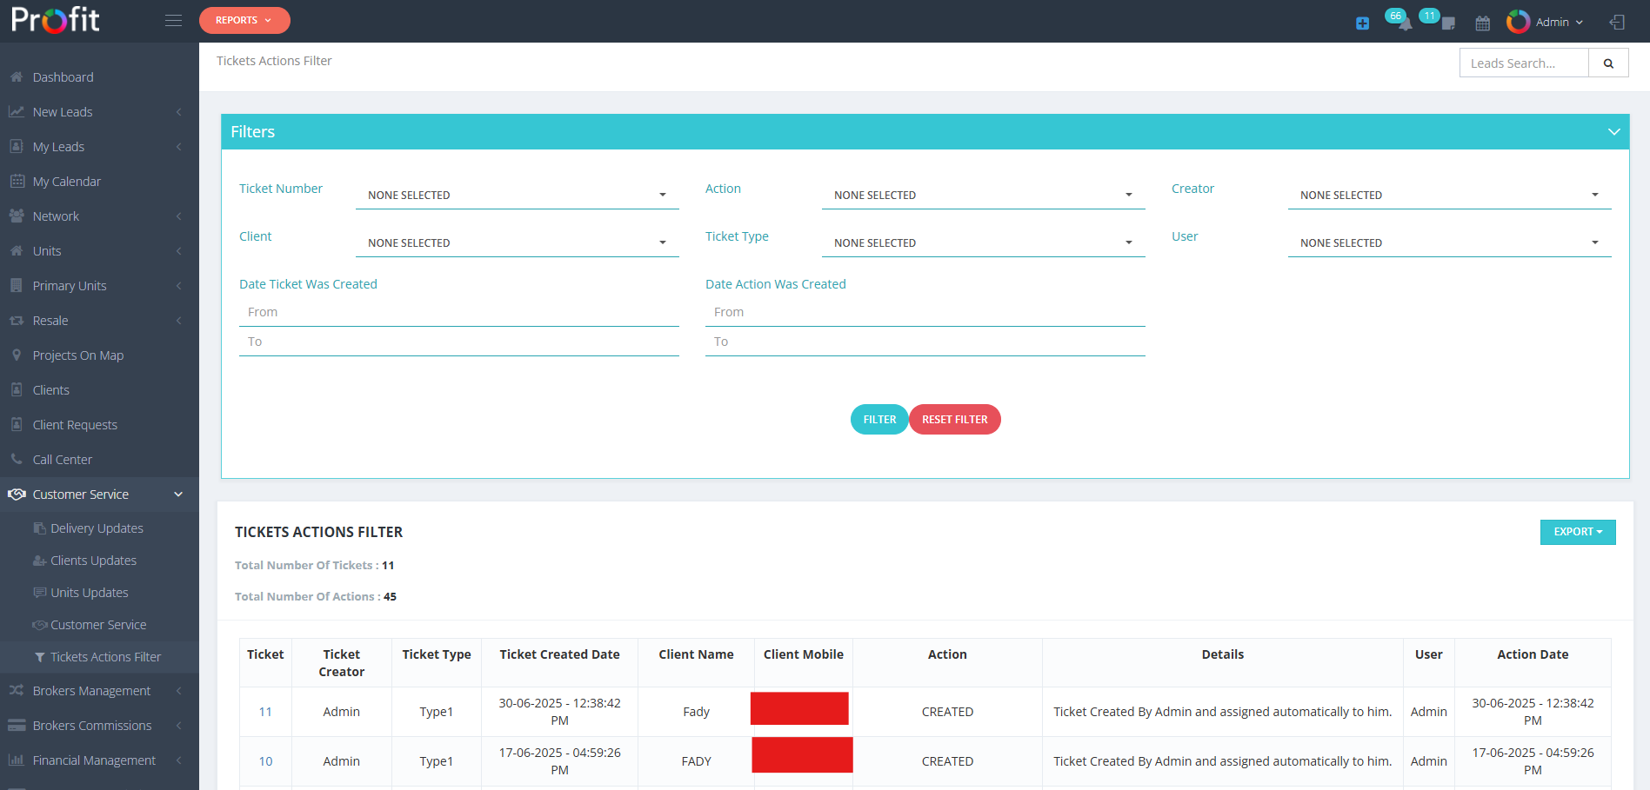The image size is (1650, 790).
Task: Click the magnifier icon next to Leads Search
Action: pos(1607,63)
